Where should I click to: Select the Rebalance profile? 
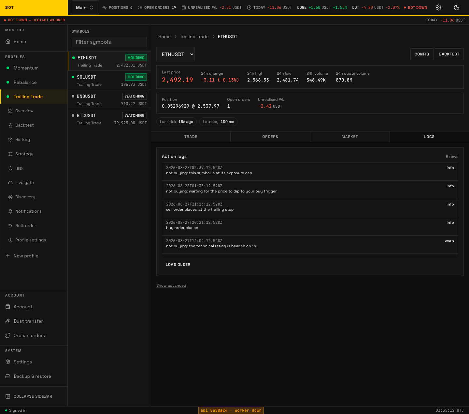tap(34, 82)
